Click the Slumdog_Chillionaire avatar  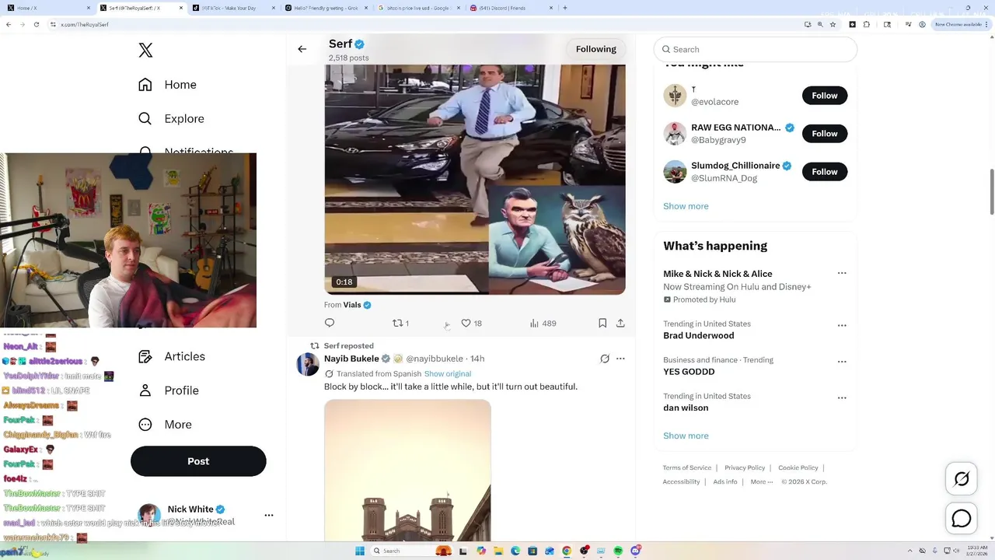pos(675,172)
